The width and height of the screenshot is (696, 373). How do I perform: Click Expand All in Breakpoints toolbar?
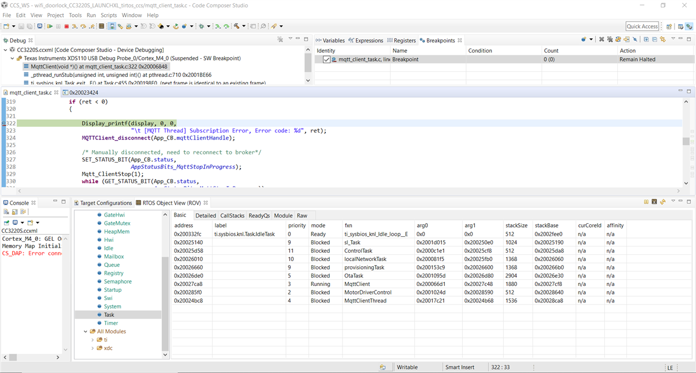pyautogui.click(x=646, y=40)
